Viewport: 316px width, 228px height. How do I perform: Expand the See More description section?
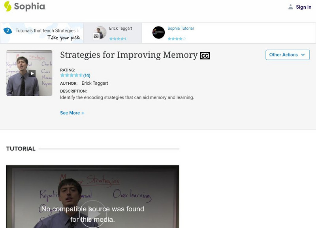[72, 112]
